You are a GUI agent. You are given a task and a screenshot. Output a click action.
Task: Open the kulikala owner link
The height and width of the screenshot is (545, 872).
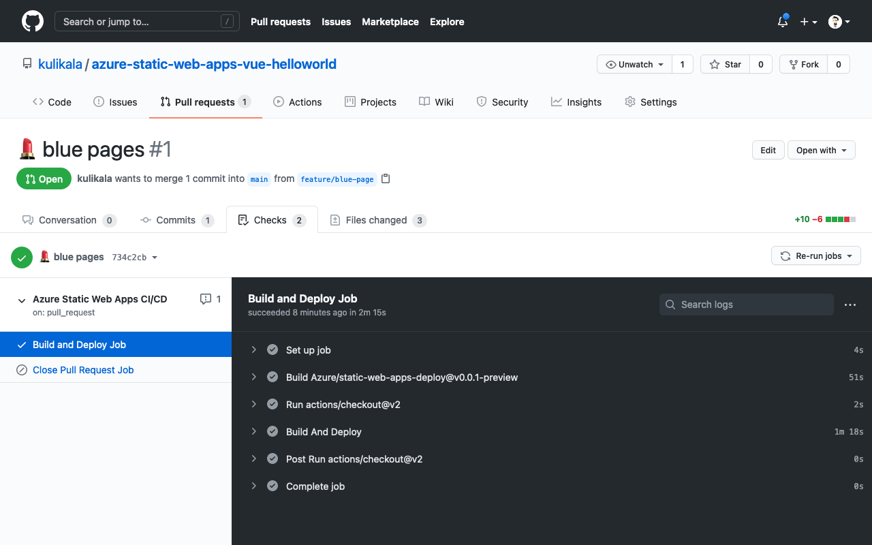point(60,64)
